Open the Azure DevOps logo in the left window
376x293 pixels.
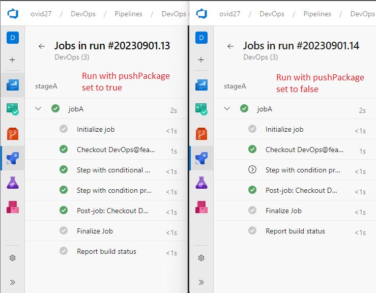(13, 14)
